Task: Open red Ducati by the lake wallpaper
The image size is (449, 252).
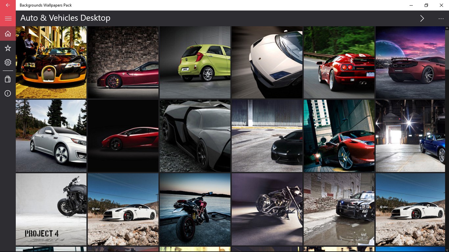Action: pos(195,209)
